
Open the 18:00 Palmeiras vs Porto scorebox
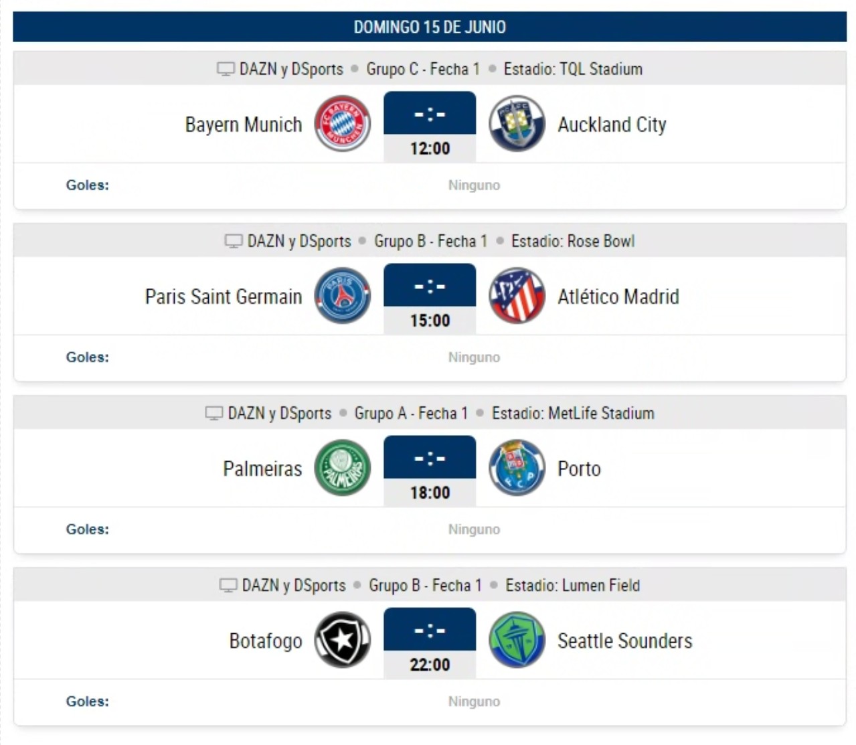point(430,471)
